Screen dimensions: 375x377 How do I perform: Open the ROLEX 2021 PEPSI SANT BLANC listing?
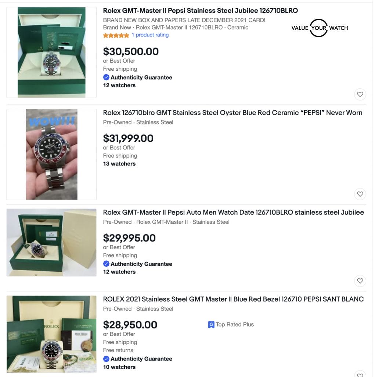[x=233, y=299]
